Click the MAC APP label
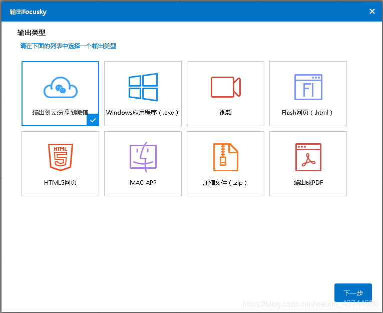This screenshot has height=313, width=383. 143,182
